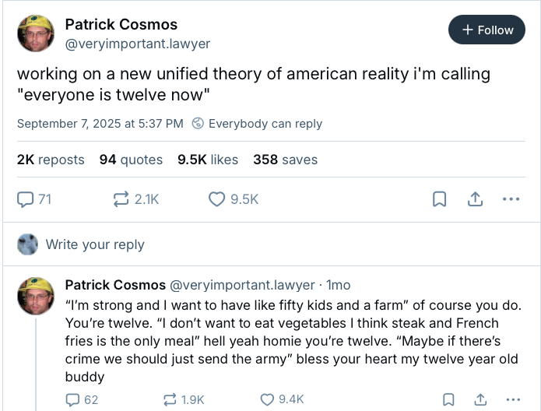Share the main post via share icon
Image resolution: width=541 pixels, height=411 pixels.
(474, 199)
